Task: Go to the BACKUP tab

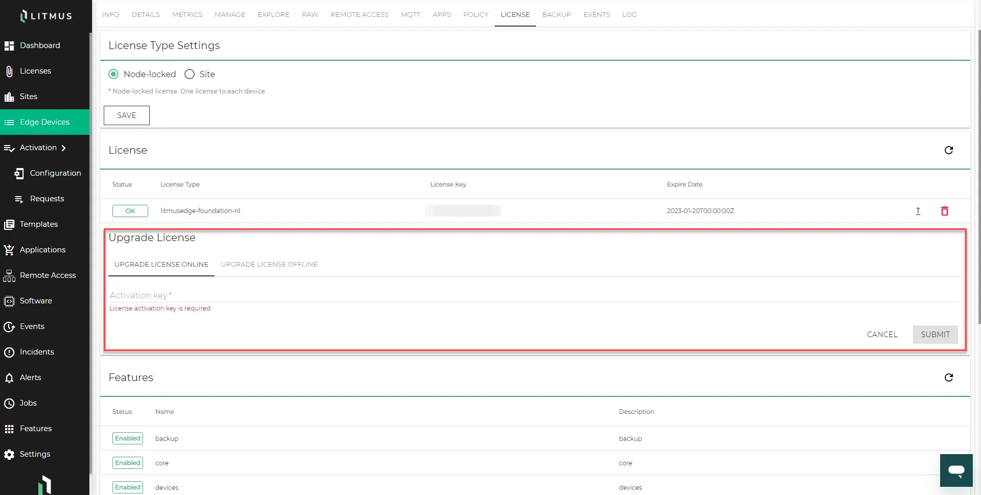Action: point(556,14)
